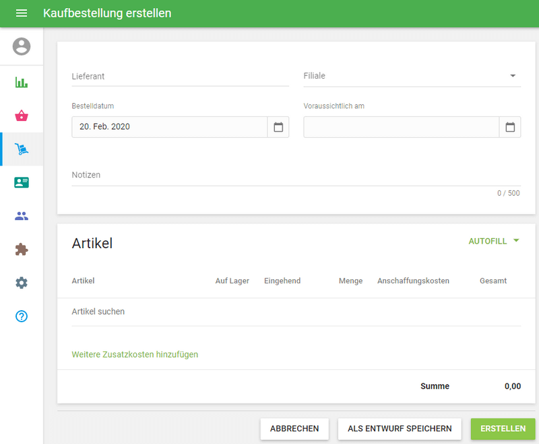
Task: Open the hamburger navigation menu
Action: pyautogui.click(x=22, y=13)
